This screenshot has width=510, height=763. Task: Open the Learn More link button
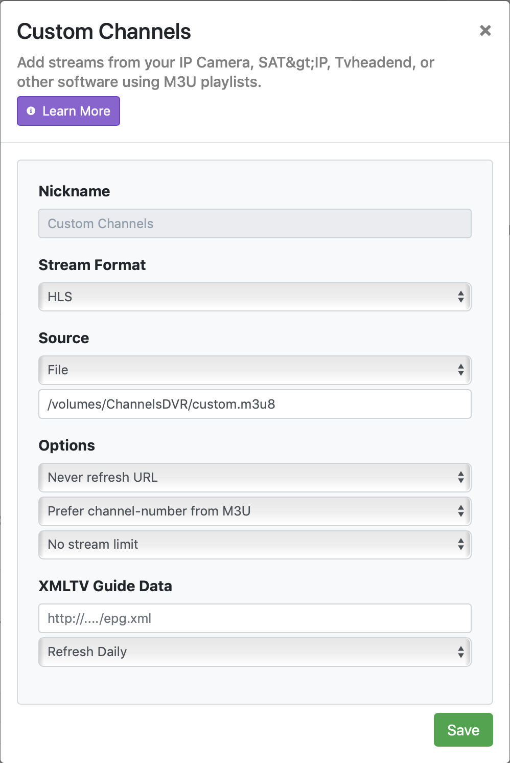click(68, 111)
